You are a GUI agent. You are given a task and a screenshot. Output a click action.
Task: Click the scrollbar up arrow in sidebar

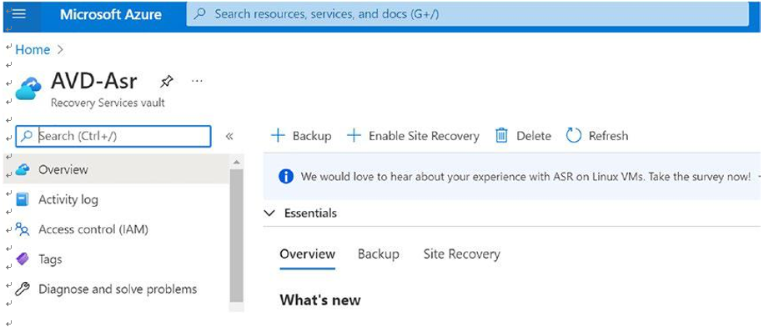coord(236,162)
